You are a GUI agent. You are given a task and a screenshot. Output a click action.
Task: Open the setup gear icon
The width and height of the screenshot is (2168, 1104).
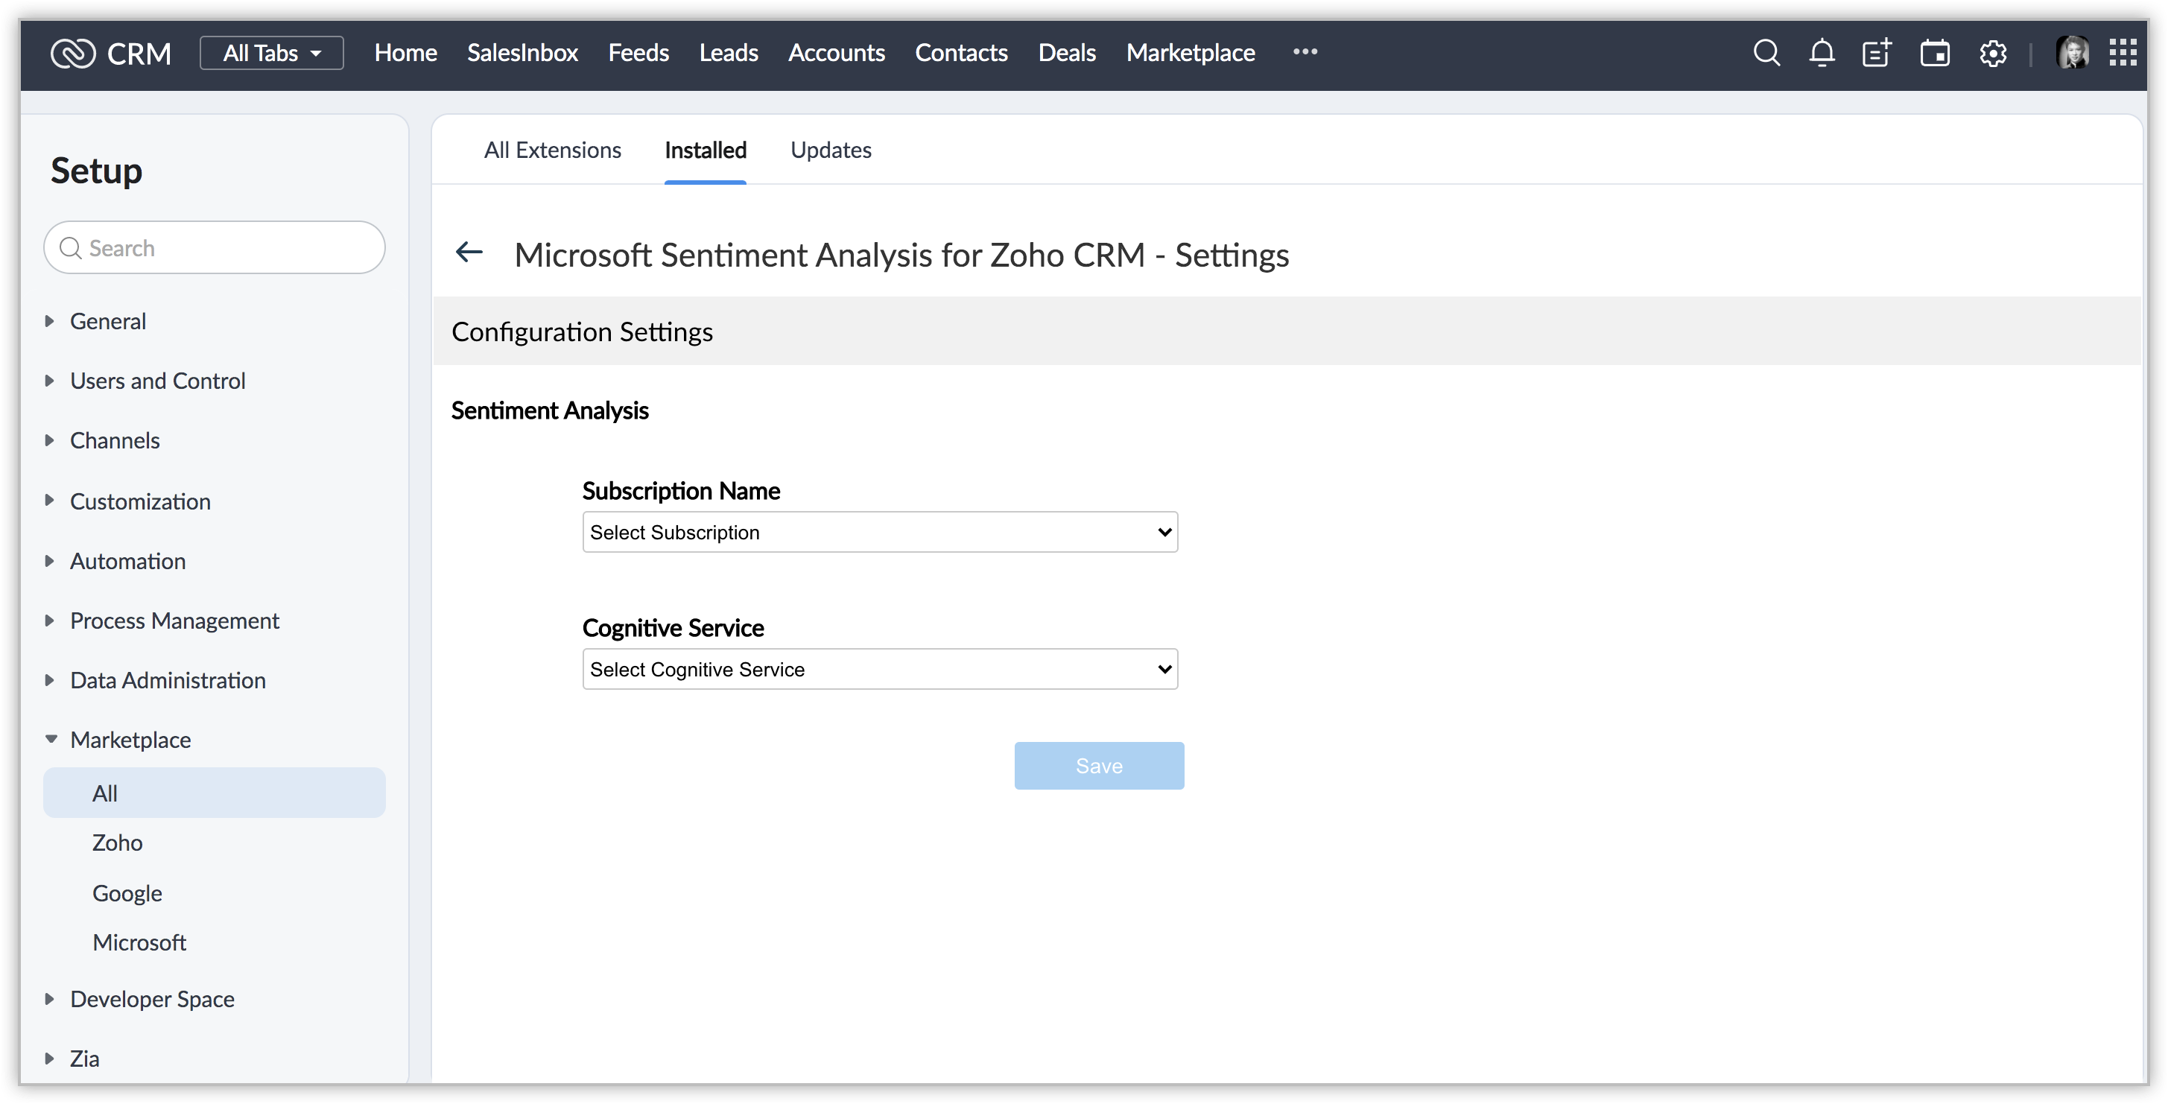(x=1992, y=53)
